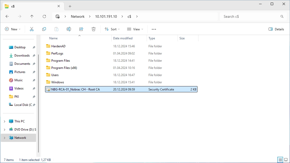Add a new tab with plus button
290x163 pixels.
pyautogui.click(x=70, y=6)
